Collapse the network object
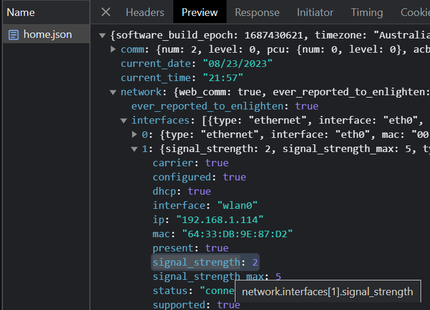The height and width of the screenshot is (310, 430). [x=114, y=92]
